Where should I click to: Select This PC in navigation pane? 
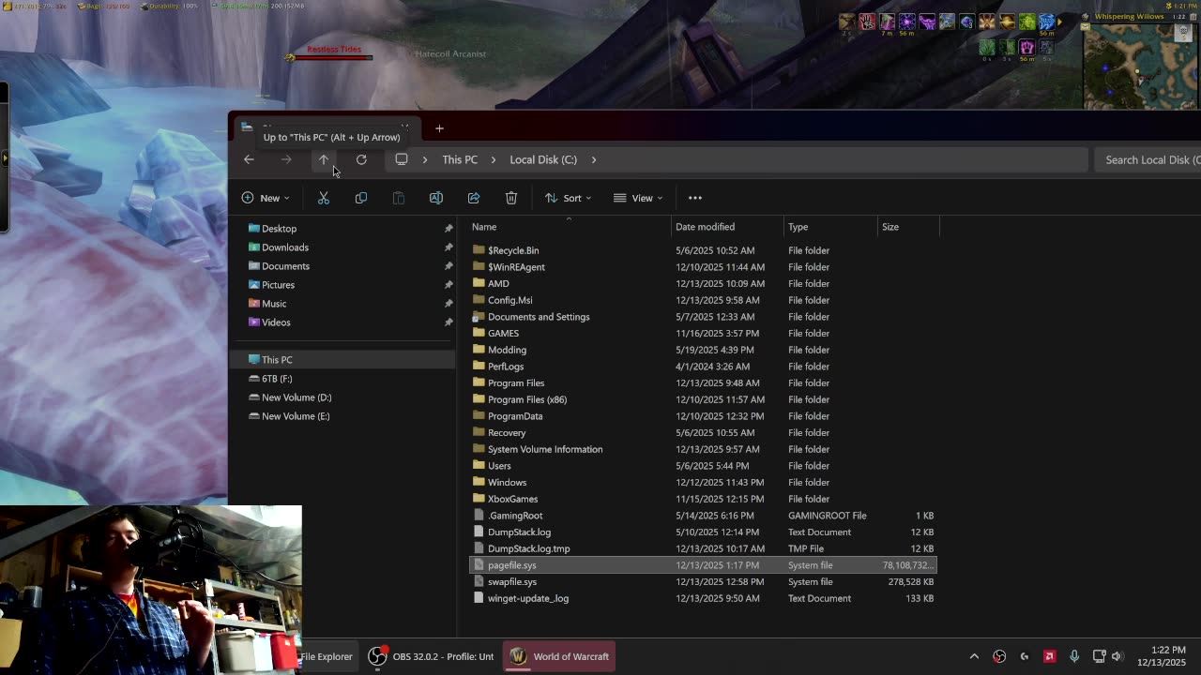click(277, 360)
